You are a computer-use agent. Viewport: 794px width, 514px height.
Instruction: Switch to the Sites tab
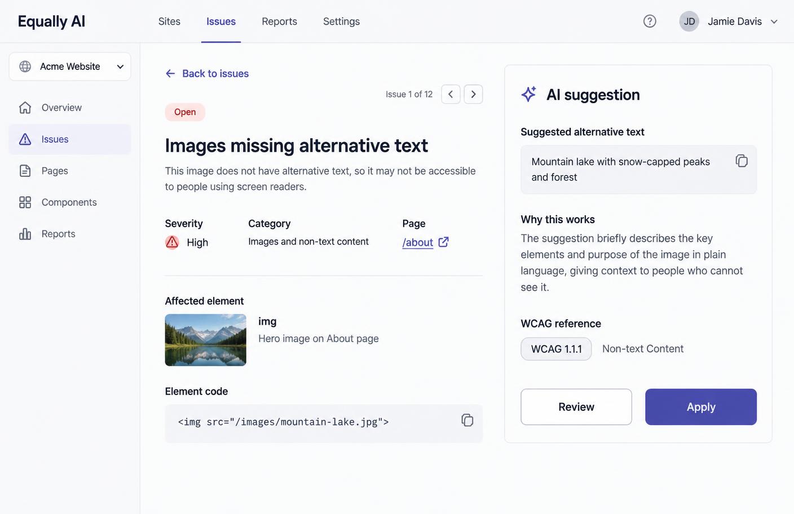click(169, 21)
